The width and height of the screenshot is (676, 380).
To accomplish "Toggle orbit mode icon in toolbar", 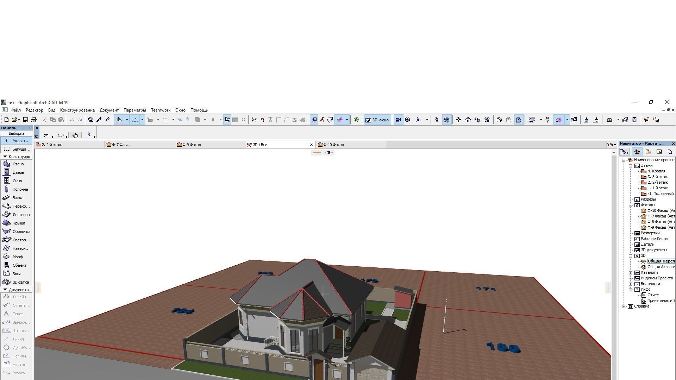I will coord(446,120).
